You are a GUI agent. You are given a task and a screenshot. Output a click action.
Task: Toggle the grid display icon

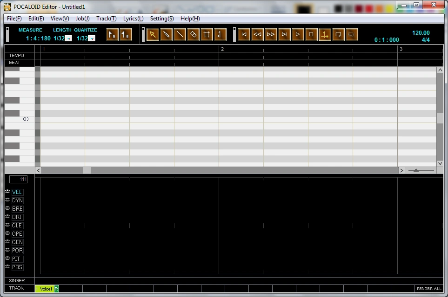coord(207,35)
